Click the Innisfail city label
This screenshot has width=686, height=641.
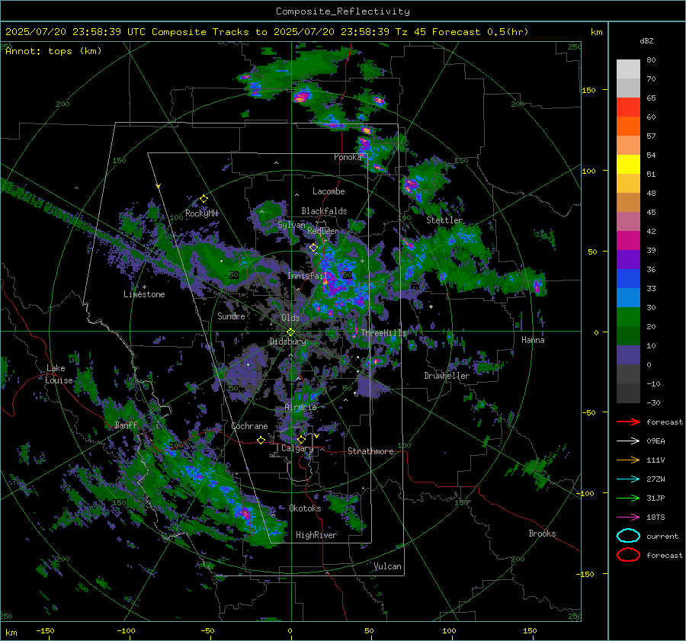pyautogui.click(x=308, y=276)
